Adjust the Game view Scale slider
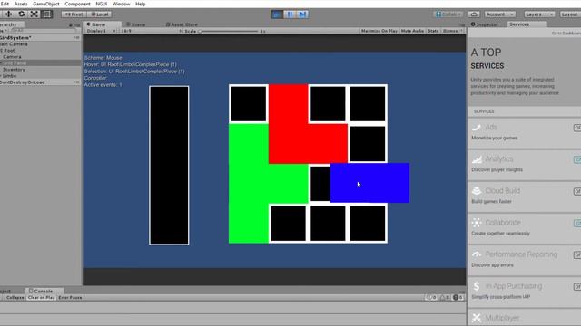 [x=229, y=31]
